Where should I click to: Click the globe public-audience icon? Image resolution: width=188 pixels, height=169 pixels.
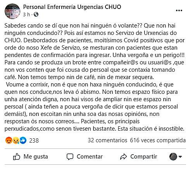(36, 14)
